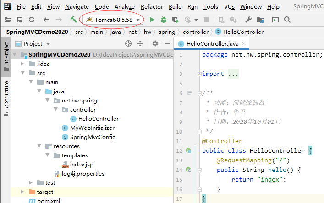The height and width of the screenshot is (203, 324).
Task: Click controller in the breadcrumb bar
Action: pos(196,32)
